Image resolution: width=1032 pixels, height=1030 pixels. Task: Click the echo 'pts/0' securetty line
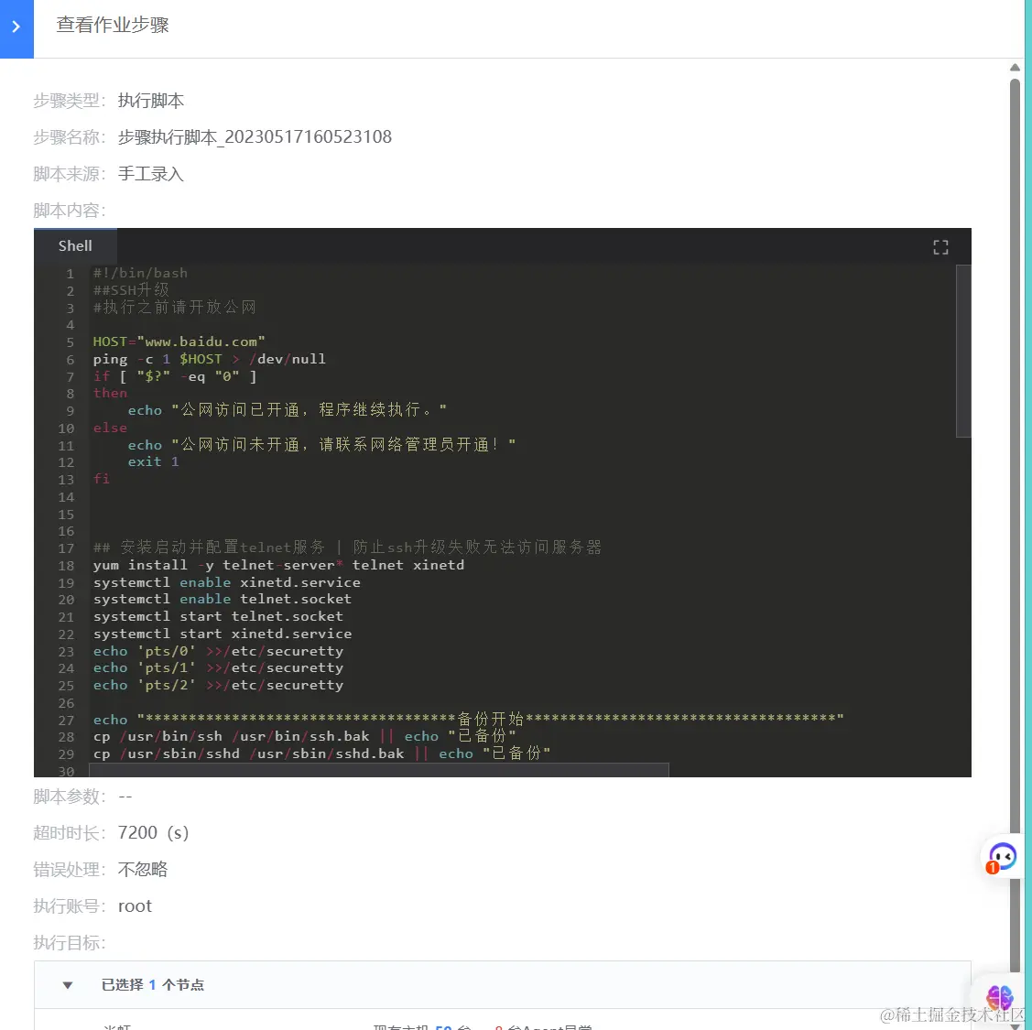[218, 651]
